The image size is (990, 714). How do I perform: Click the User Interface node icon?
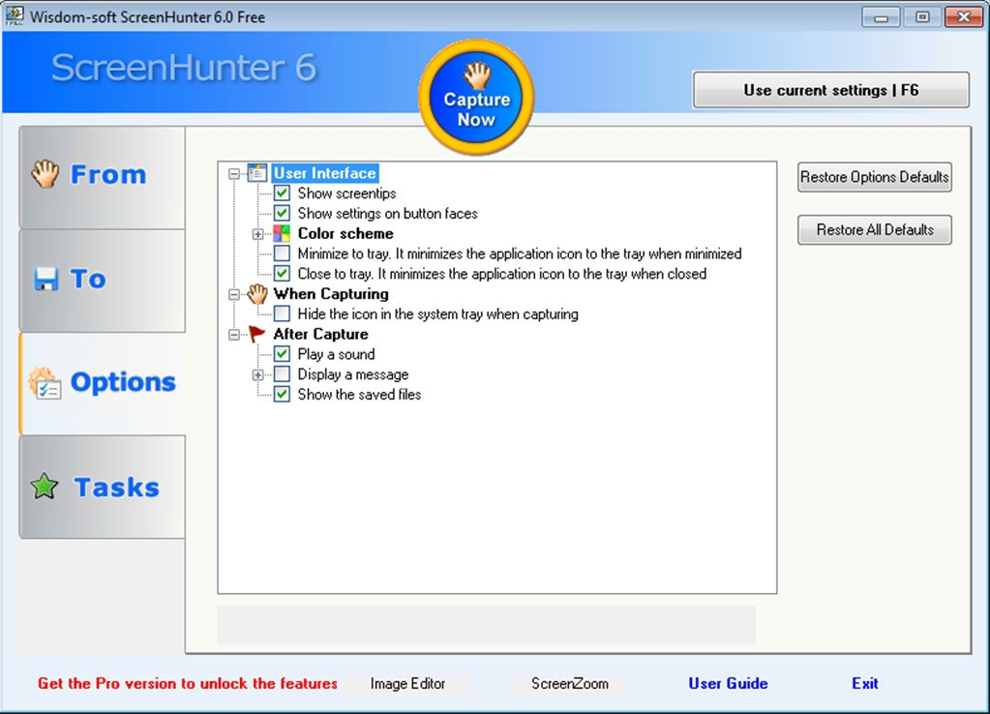[257, 172]
